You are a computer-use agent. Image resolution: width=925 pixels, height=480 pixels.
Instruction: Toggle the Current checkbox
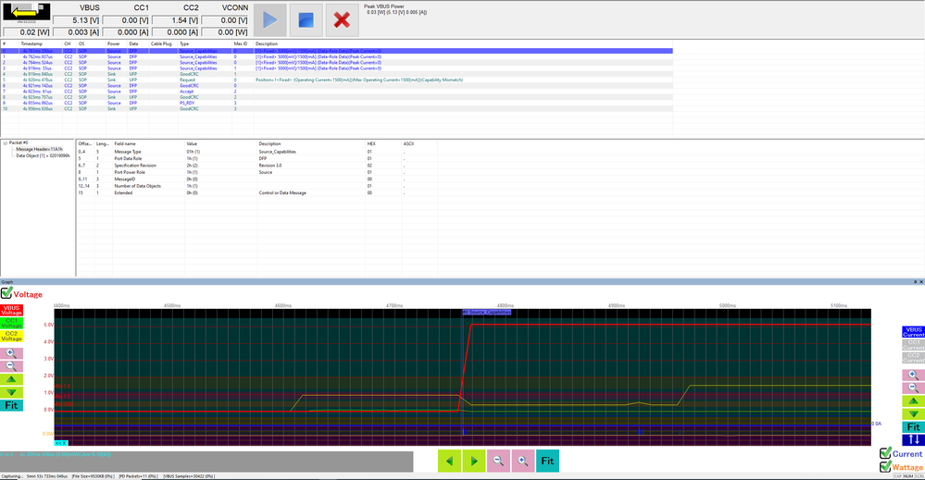click(885, 453)
